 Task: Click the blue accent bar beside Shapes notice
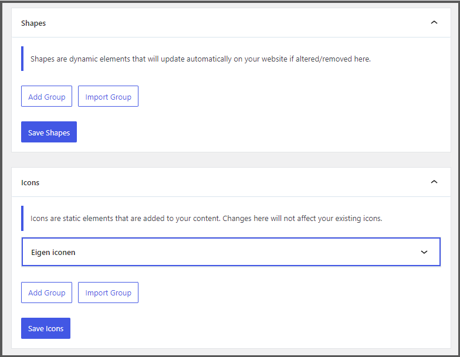[x=22, y=59]
